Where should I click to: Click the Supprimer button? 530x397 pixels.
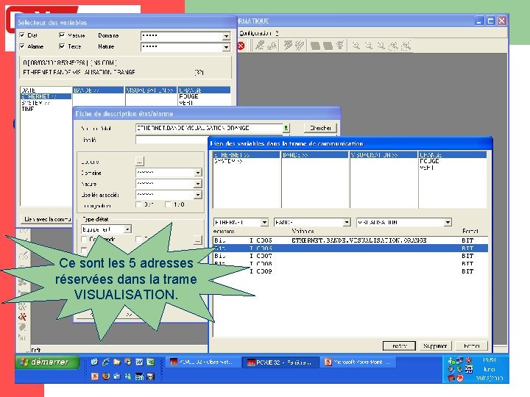(435, 346)
